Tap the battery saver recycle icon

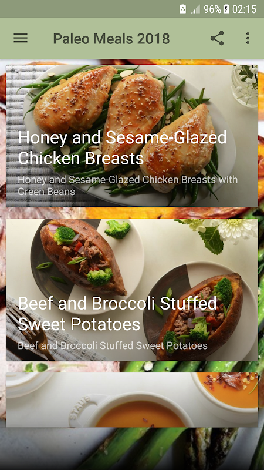(x=183, y=9)
